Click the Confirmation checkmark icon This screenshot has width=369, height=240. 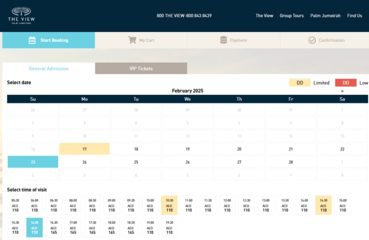312,40
